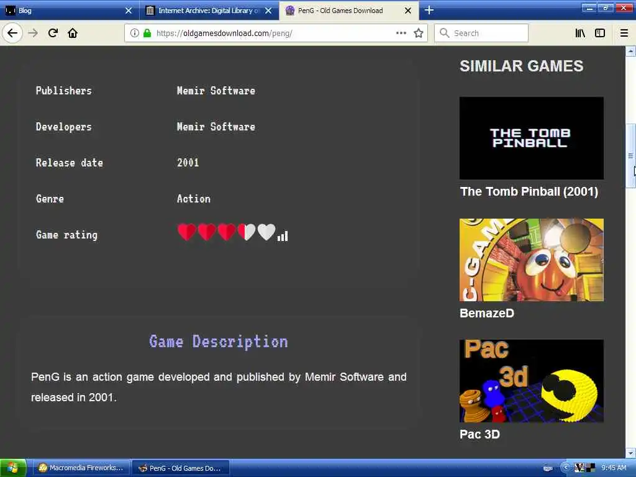Click the browser Search box
636x477 pixels.
(x=481, y=34)
